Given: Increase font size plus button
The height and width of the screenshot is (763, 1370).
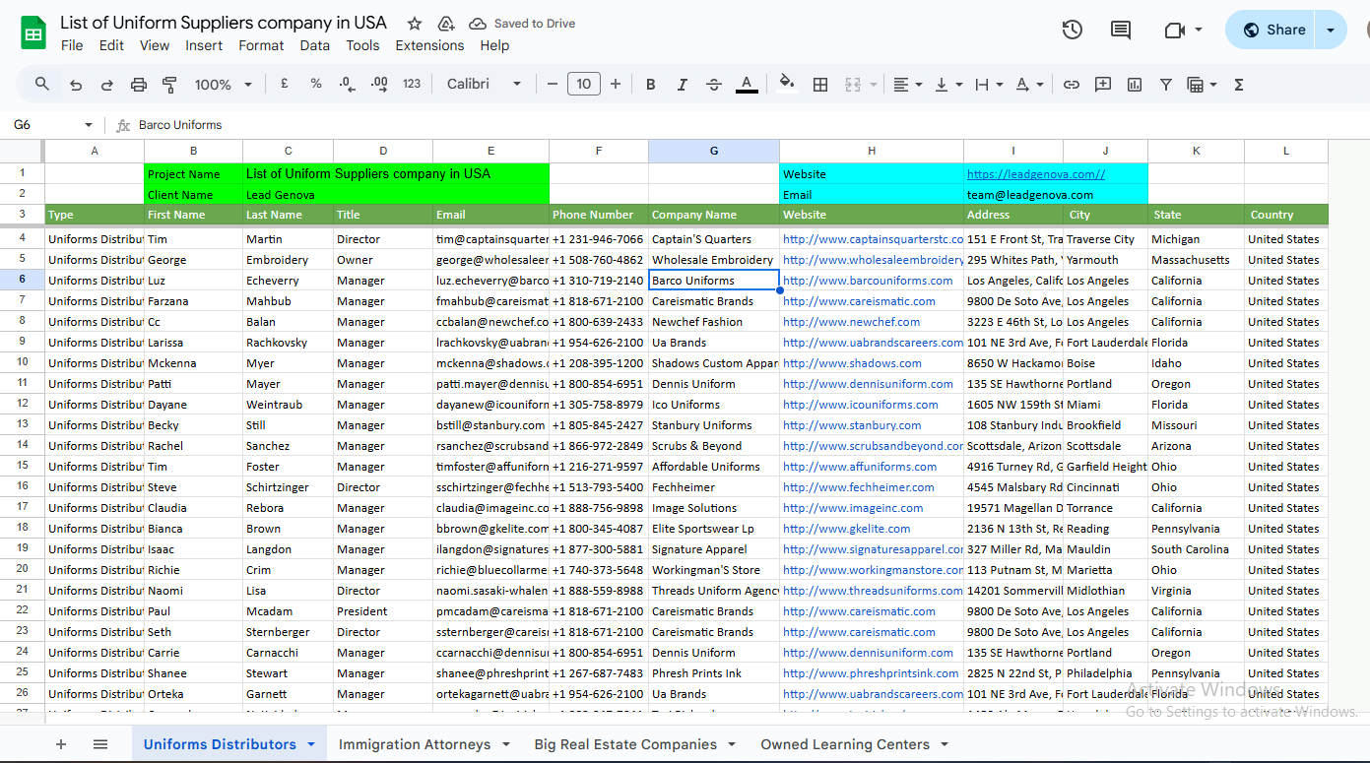Looking at the screenshot, I should tap(616, 85).
